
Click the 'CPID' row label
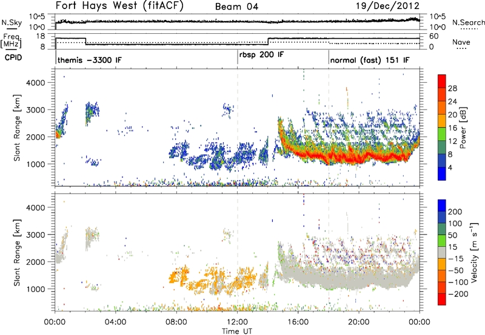[x=13, y=57]
